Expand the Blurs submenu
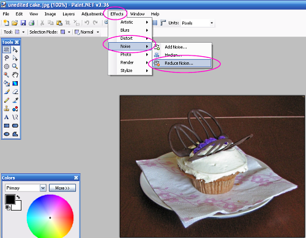Viewport: 306px width, 238px height. pos(130,30)
